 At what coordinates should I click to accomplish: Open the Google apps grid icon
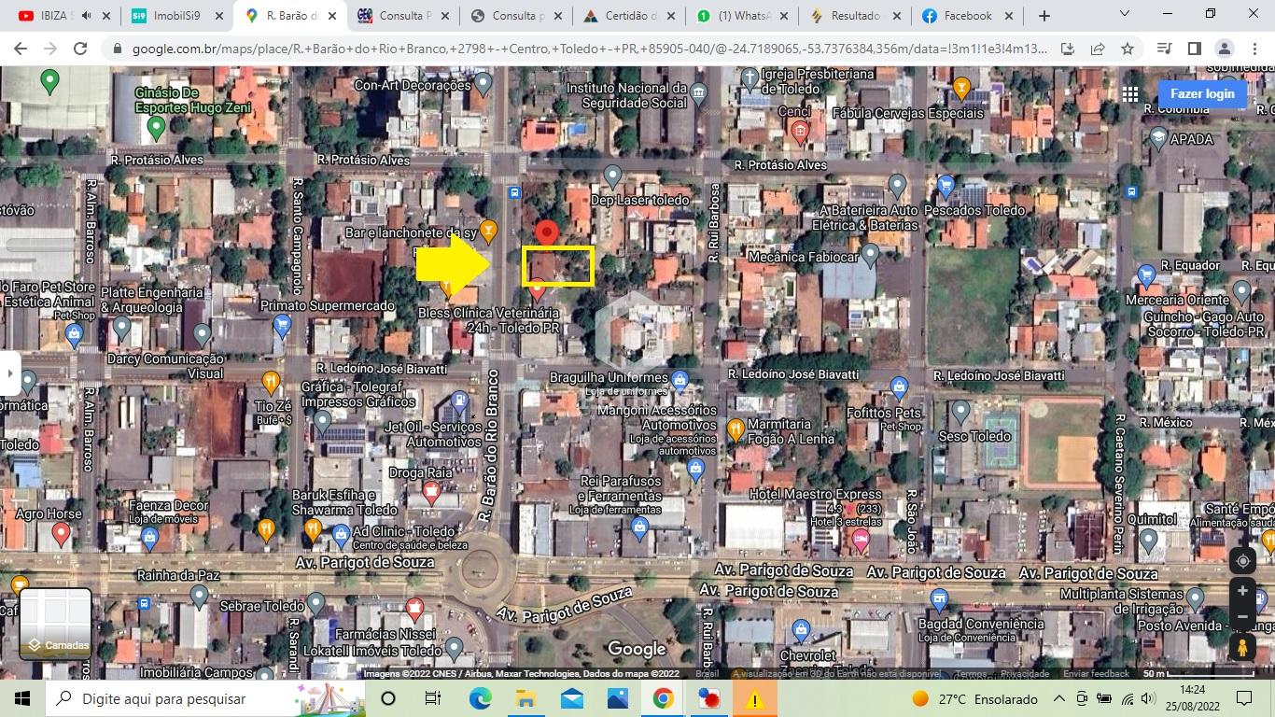click(1130, 93)
